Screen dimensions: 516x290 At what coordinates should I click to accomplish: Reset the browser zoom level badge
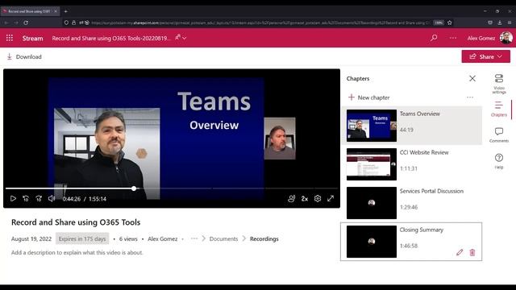click(439, 23)
